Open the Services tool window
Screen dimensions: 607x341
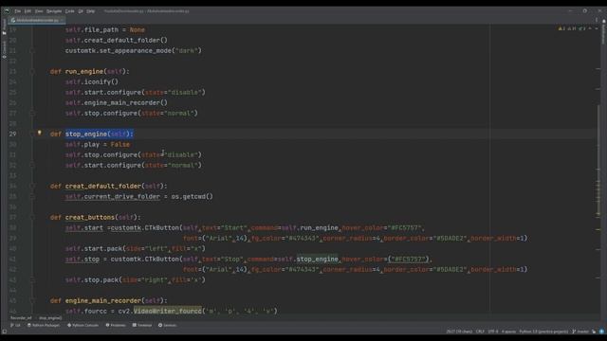click(x=167, y=325)
